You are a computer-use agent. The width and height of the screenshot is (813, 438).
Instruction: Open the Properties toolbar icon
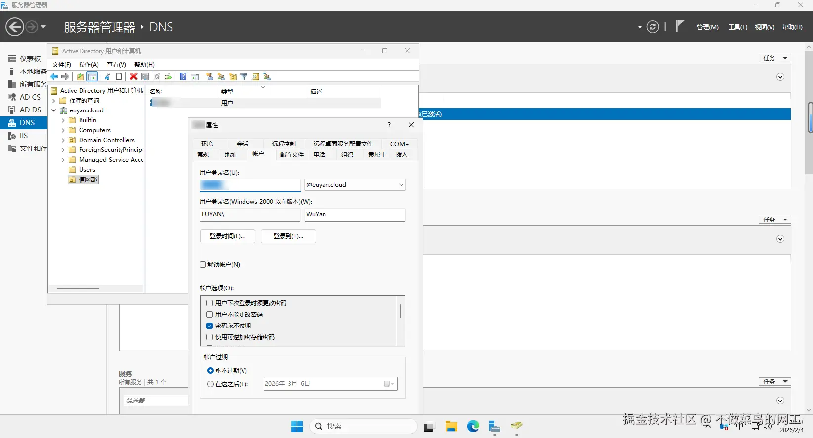pyautogui.click(x=145, y=76)
